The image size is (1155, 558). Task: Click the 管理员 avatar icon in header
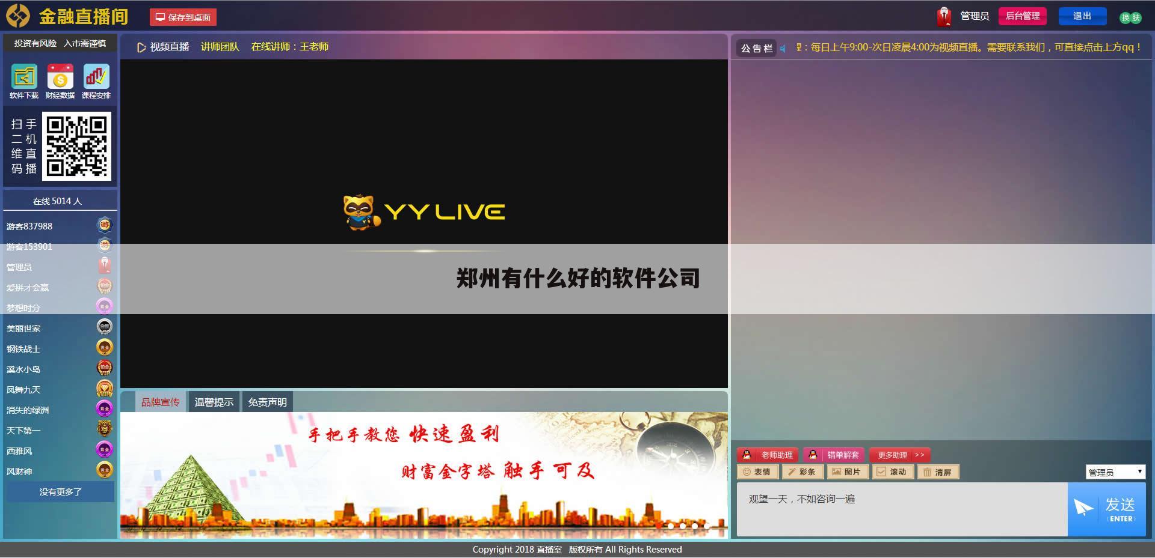coord(944,16)
